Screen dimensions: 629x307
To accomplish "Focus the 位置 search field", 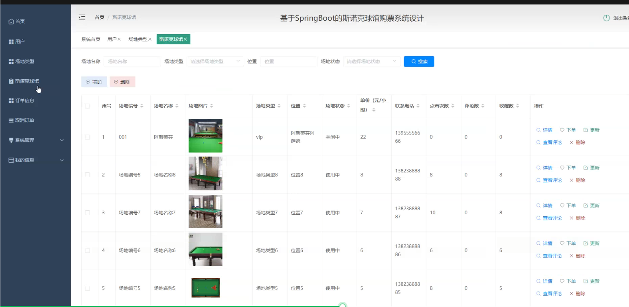I will (x=288, y=61).
